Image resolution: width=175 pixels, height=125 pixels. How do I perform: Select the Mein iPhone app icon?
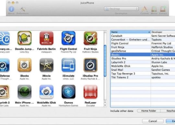coord(24,92)
